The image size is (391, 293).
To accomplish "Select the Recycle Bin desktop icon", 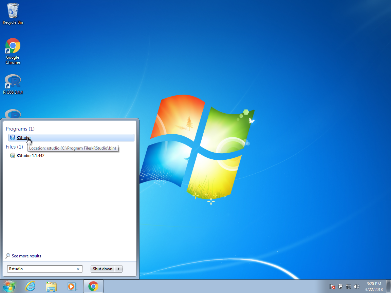I will point(13,14).
